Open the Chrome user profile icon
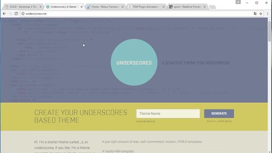The image size is (272, 153). pos(238,2)
